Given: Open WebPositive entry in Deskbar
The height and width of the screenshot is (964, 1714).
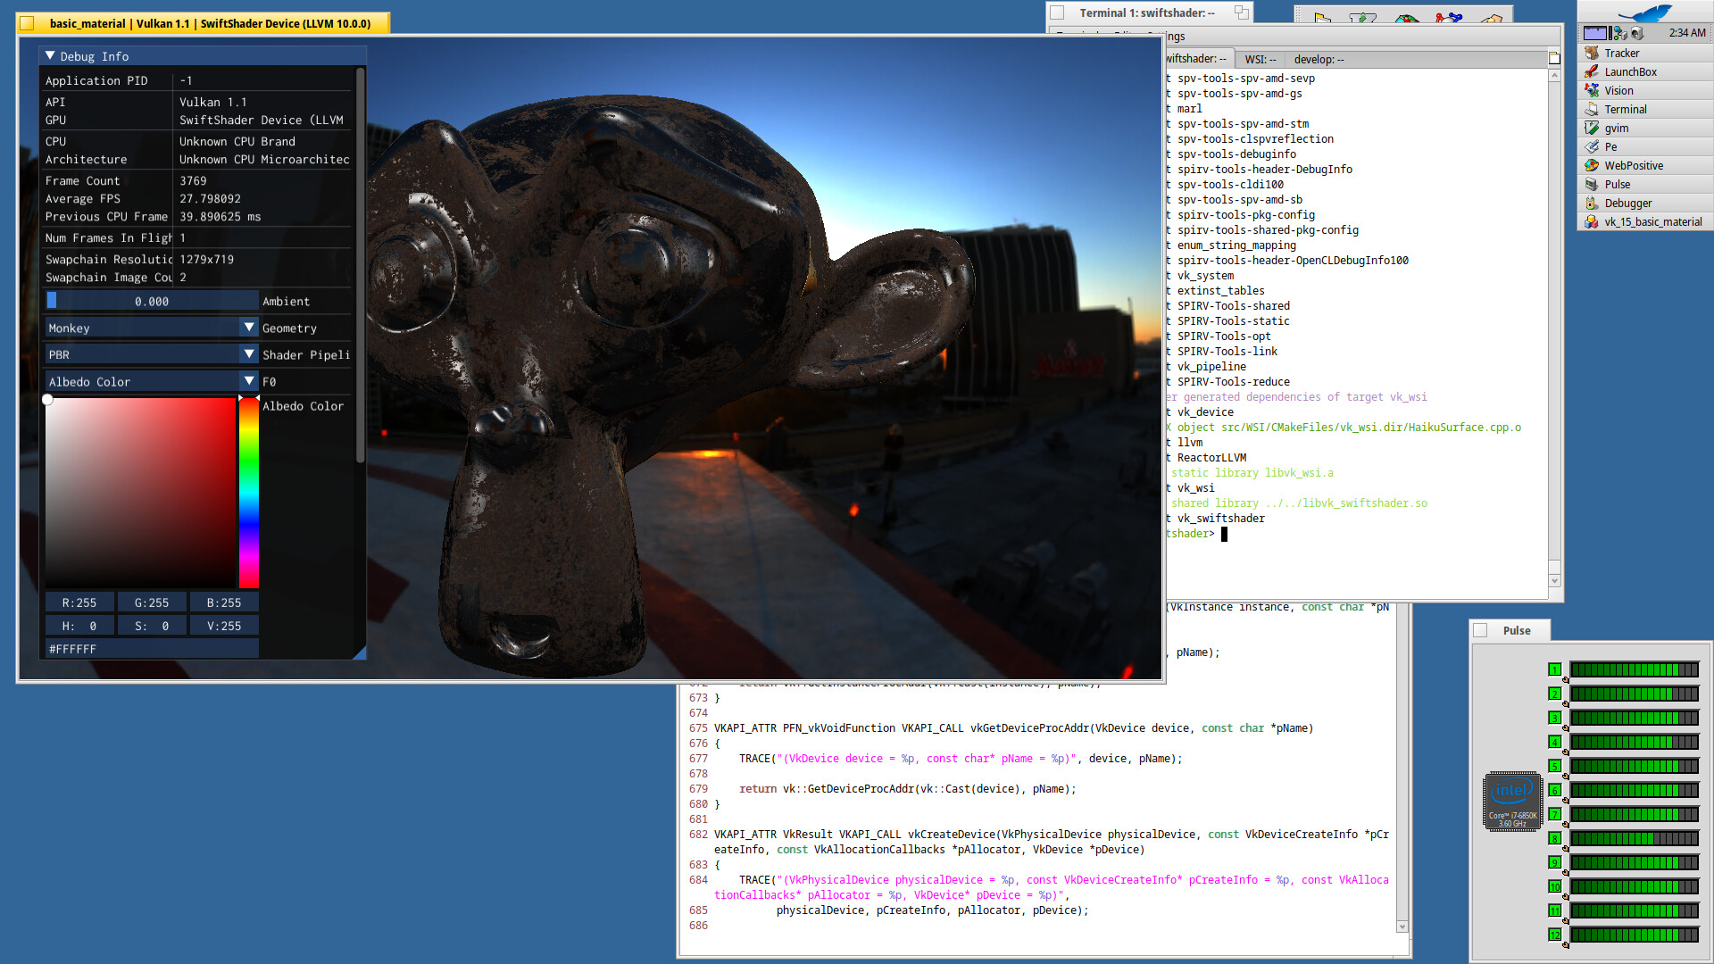Looking at the screenshot, I should 1645,165.
